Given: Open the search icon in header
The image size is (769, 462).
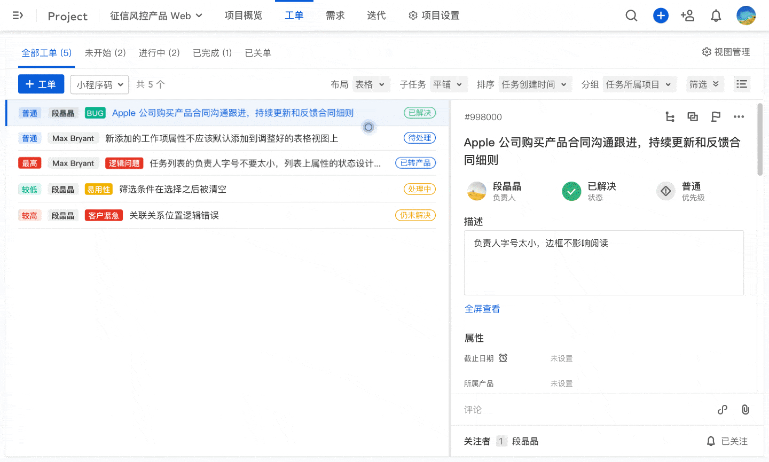Looking at the screenshot, I should click(631, 15).
